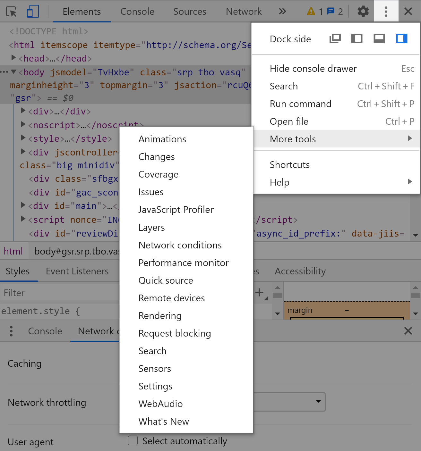This screenshot has height=451, width=421.
Task: Open Sensors tool
Action: coord(186,368)
